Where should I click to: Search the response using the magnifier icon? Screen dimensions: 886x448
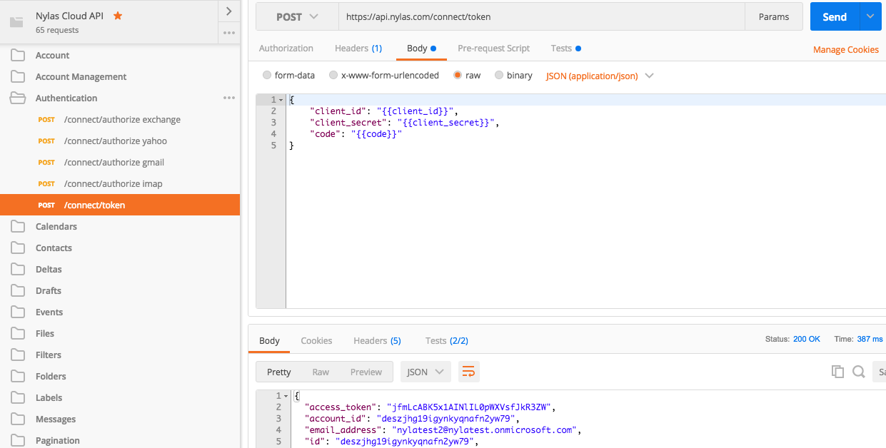pos(859,372)
